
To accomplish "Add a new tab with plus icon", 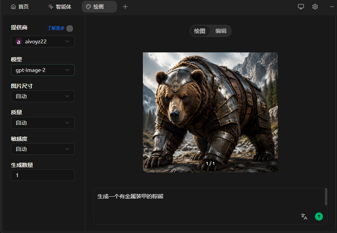I will point(125,7).
